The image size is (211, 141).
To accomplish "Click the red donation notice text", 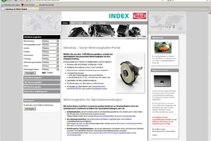I will (x=164, y=120).
